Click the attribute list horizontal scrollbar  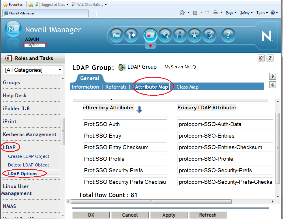point(151,201)
